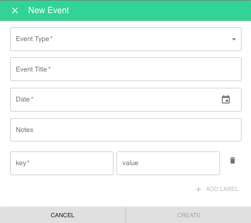
Task: Click the New Event header title
Action: tap(49, 11)
